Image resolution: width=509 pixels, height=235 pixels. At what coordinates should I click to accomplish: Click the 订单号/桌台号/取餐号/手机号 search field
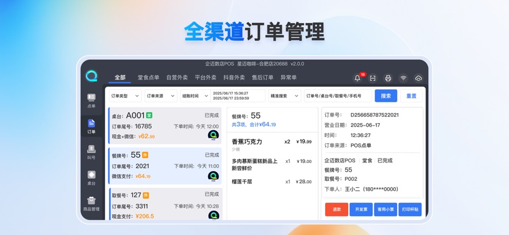(x=338, y=96)
